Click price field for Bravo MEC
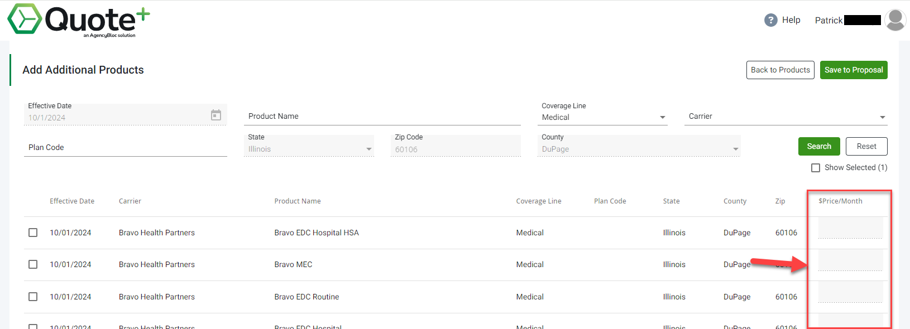Image resolution: width=910 pixels, height=329 pixels. pyautogui.click(x=850, y=260)
